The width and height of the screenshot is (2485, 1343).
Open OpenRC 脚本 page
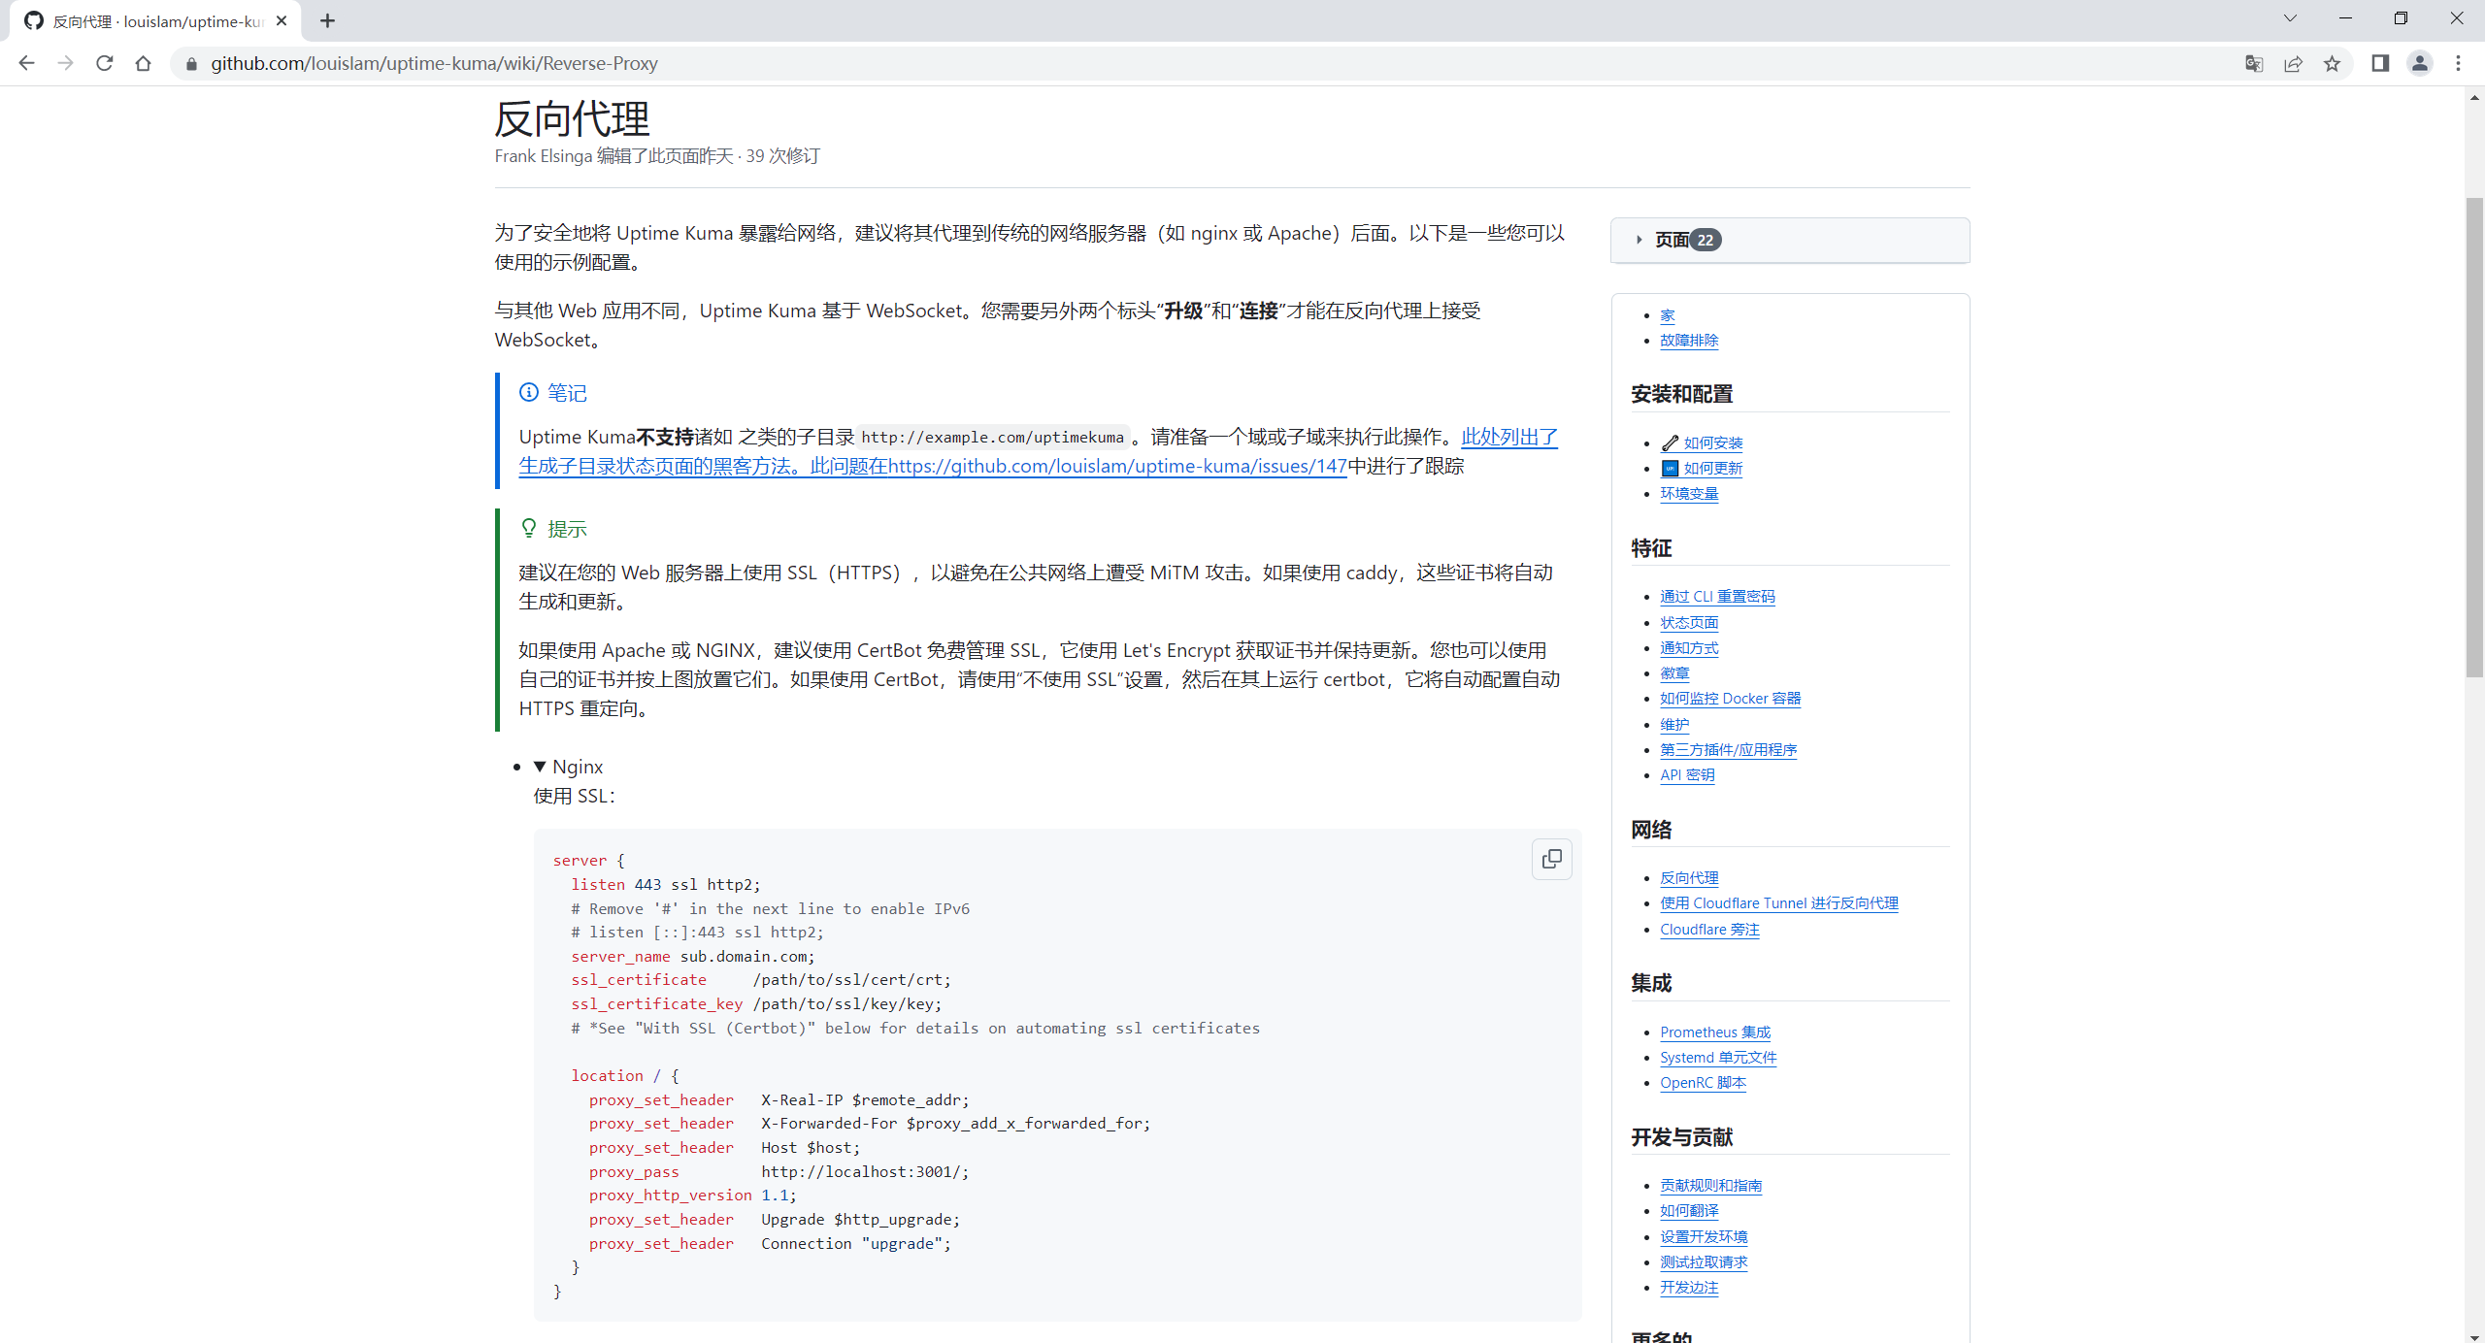[1702, 1083]
